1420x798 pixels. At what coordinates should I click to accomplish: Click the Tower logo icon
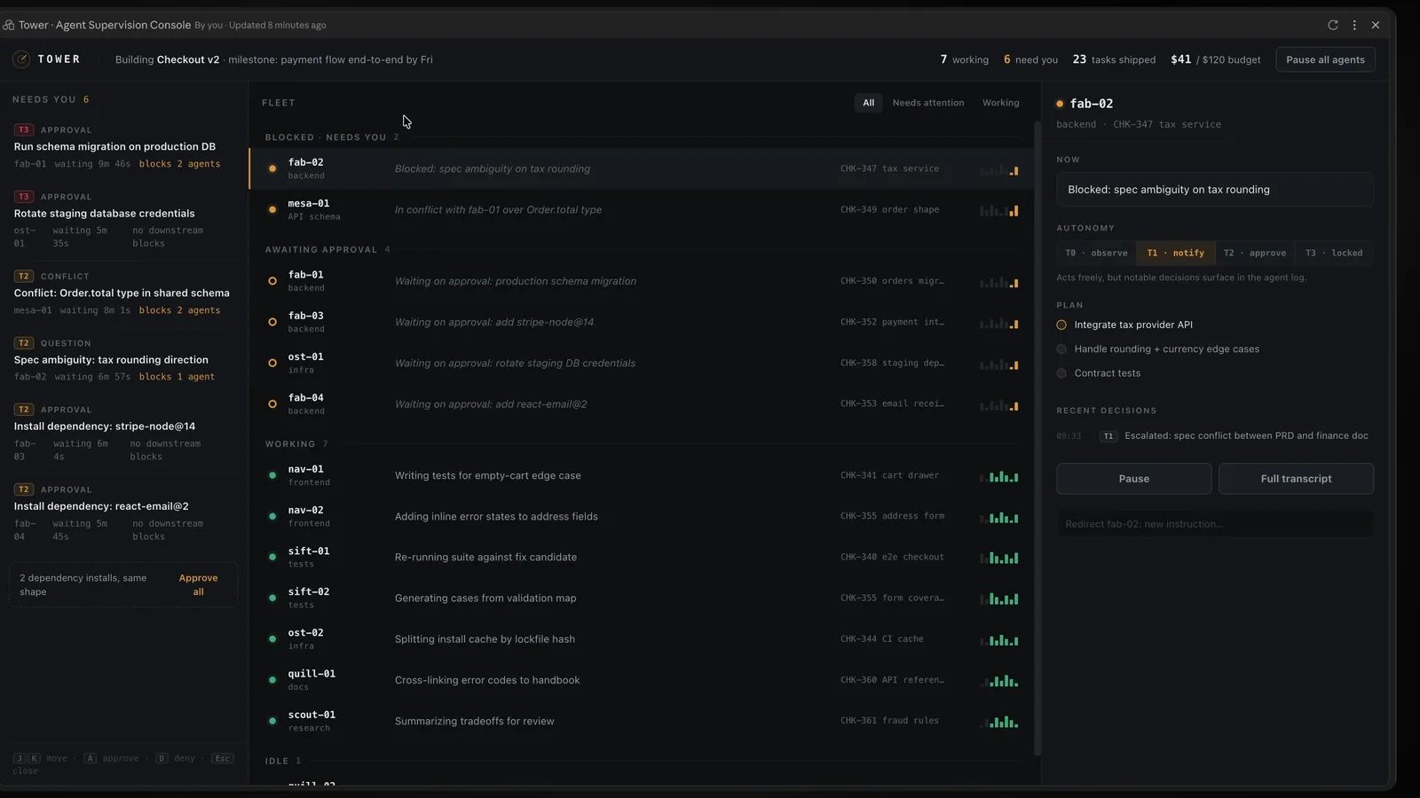click(x=21, y=59)
